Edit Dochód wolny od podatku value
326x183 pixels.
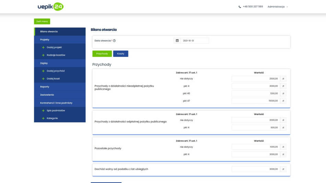coord(256,169)
